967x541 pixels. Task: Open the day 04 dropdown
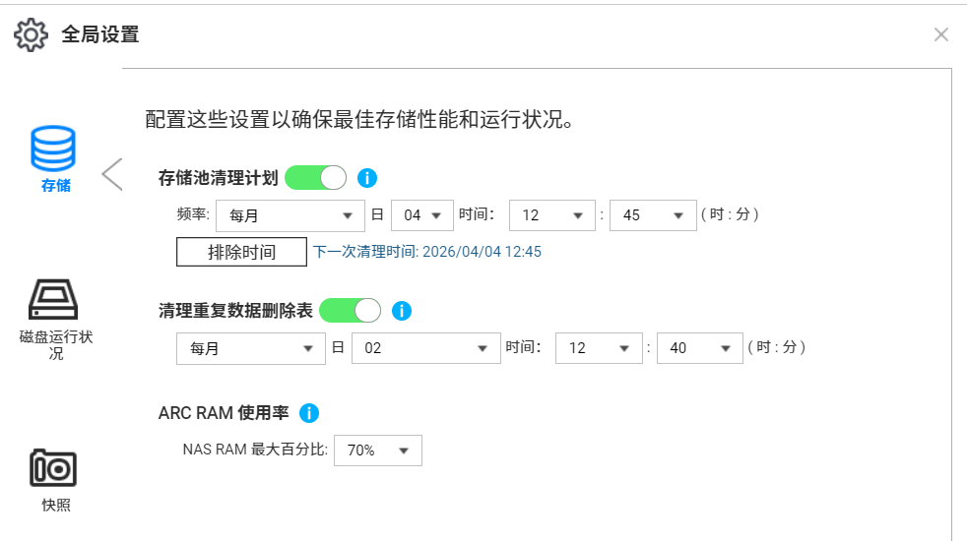(x=421, y=215)
